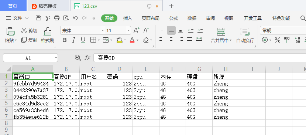This screenshot has height=135, width=306.
Task: Align text right horizontally
Action: coord(180,40)
